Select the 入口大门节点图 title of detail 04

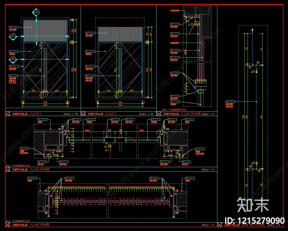(x=40, y=170)
